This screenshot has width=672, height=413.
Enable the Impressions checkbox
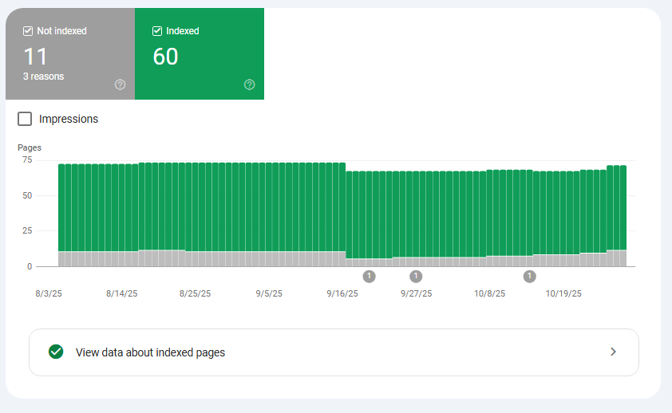point(26,119)
